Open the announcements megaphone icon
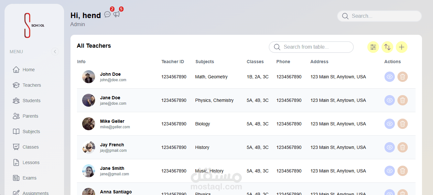This screenshot has height=195, width=433. point(116,14)
